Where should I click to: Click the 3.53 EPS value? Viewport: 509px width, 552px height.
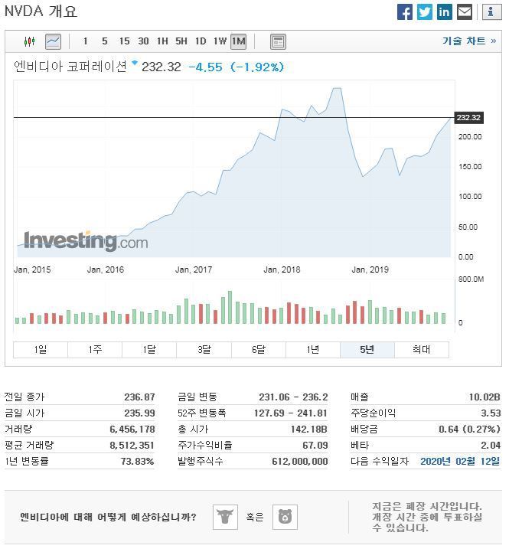491,413
